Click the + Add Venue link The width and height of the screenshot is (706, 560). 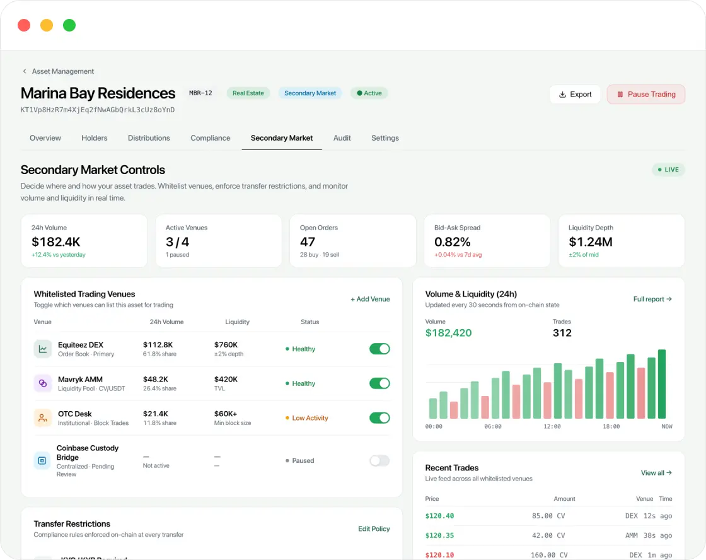pos(370,299)
